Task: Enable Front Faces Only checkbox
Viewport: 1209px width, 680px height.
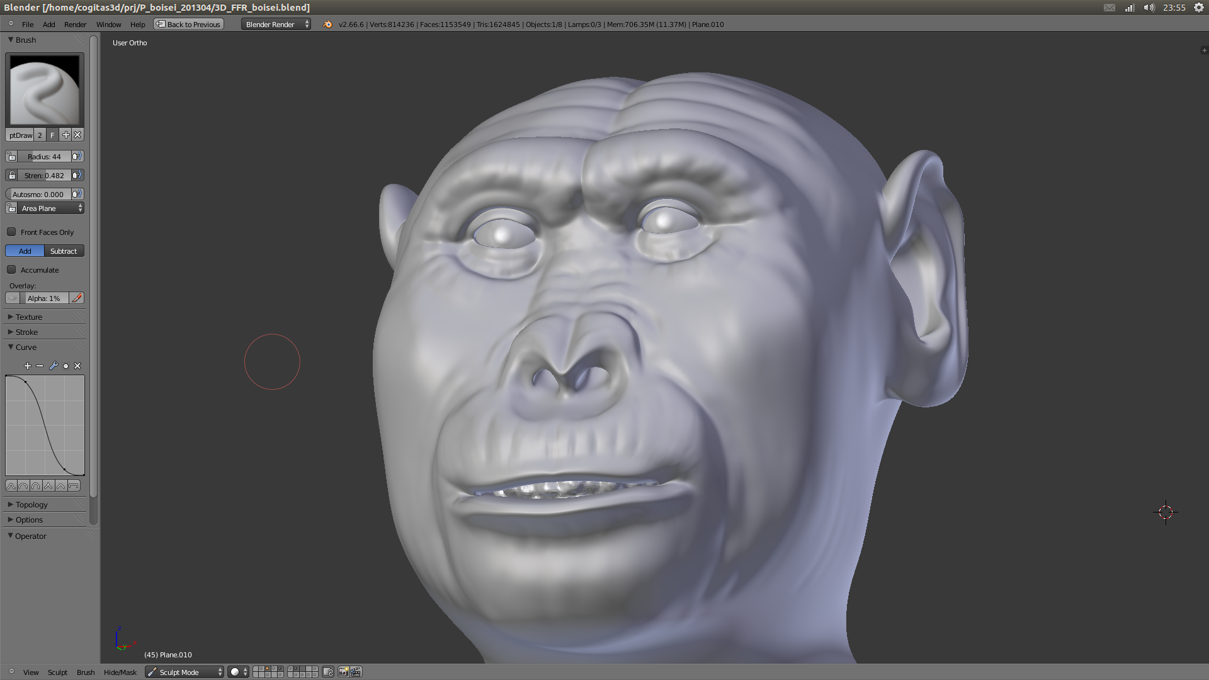Action: coord(11,232)
